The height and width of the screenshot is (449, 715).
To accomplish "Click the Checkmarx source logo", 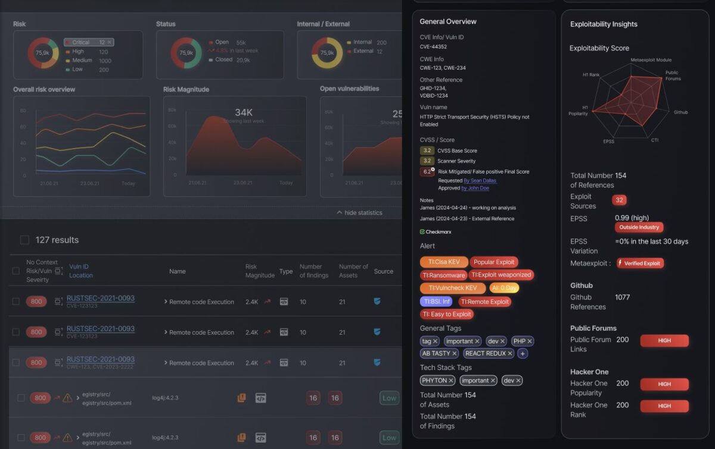I will click(436, 232).
